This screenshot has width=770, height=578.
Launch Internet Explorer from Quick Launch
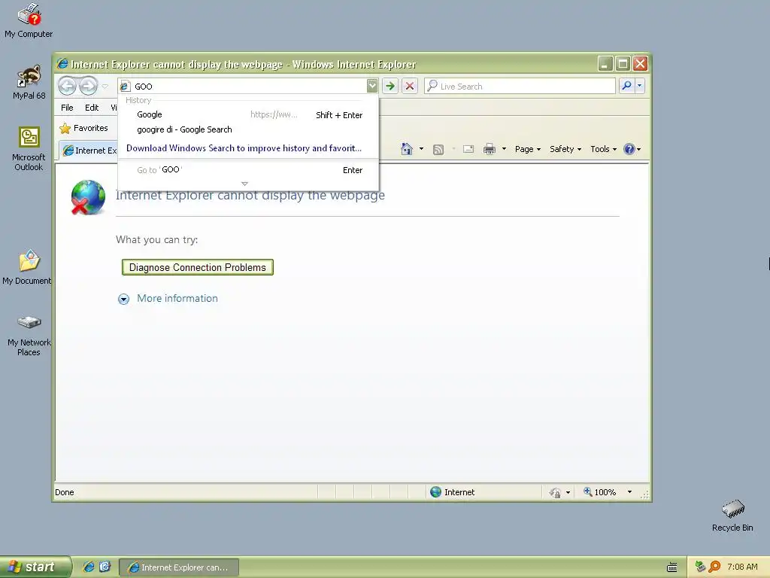pos(89,567)
